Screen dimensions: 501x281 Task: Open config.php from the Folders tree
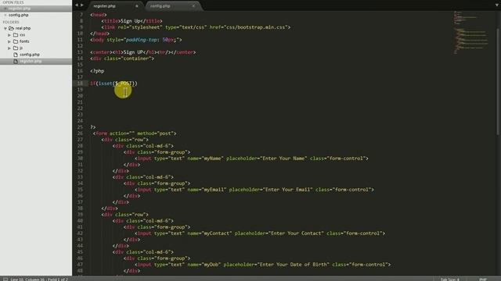30,55
